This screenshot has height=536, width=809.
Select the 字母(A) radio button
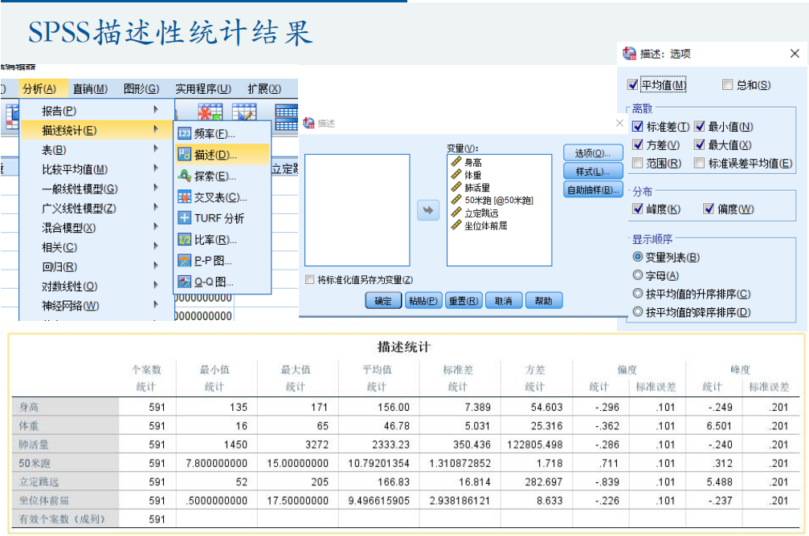click(638, 275)
